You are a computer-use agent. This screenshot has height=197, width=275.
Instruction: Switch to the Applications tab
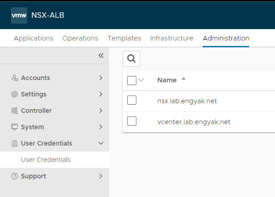click(x=34, y=38)
